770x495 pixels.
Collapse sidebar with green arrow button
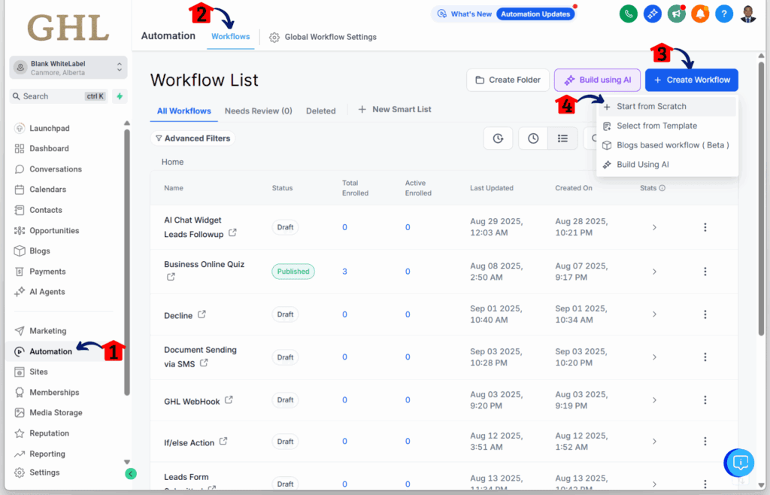point(131,473)
